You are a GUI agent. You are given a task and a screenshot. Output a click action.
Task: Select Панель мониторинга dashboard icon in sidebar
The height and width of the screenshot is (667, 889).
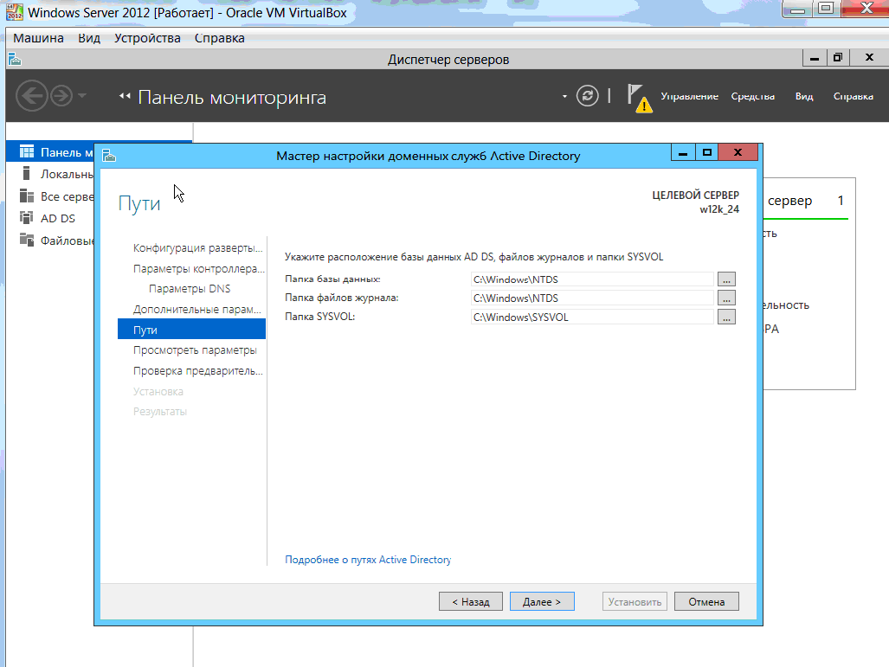tap(27, 152)
